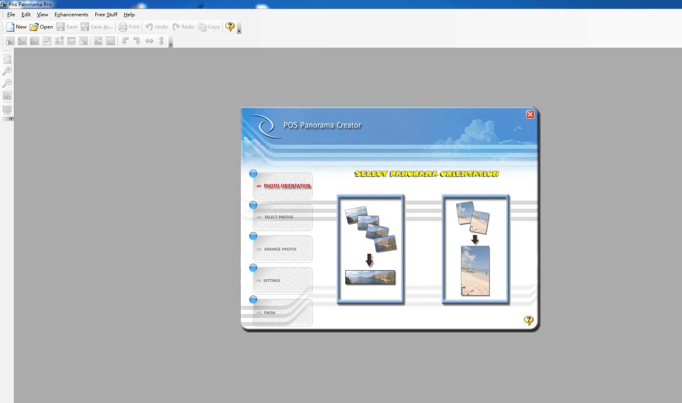Choose the vertical panorama orientation
Screen dimensions: 682x403
point(475,249)
